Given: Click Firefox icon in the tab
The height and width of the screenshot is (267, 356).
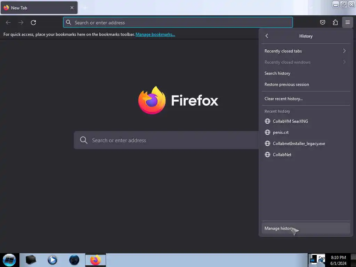Looking at the screenshot, I should click(x=6, y=8).
